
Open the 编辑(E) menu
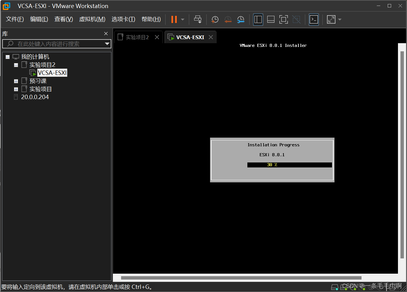click(x=39, y=19)
